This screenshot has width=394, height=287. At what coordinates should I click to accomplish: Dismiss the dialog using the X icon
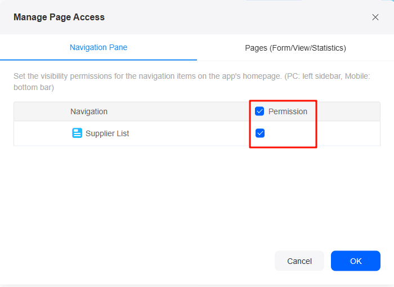375,17
